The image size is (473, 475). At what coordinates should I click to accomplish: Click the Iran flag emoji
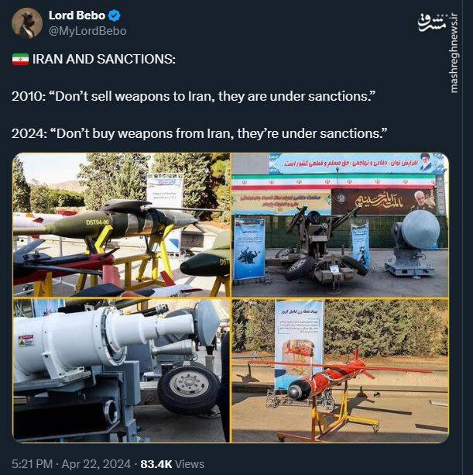point(20,60)
